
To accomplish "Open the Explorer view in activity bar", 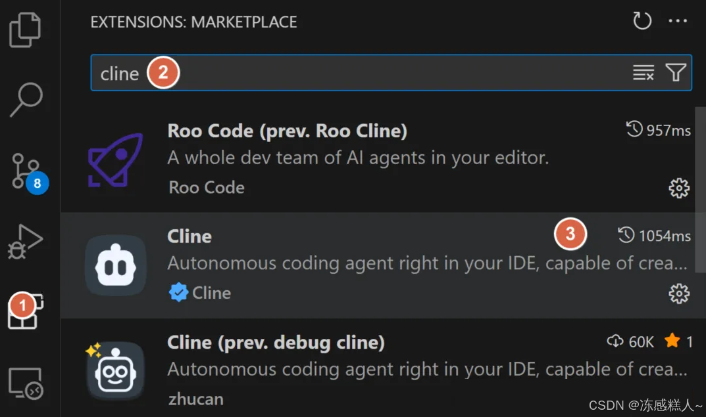I will click(x=25, y=30).
